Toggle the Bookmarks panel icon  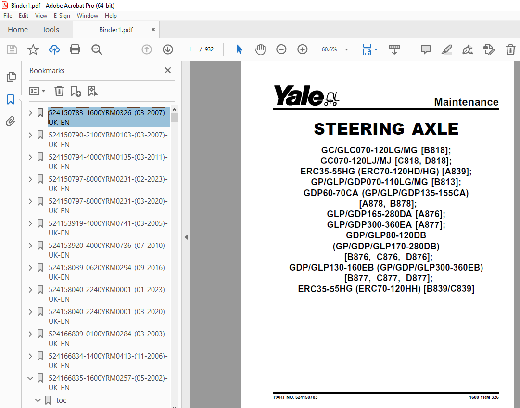11,99
